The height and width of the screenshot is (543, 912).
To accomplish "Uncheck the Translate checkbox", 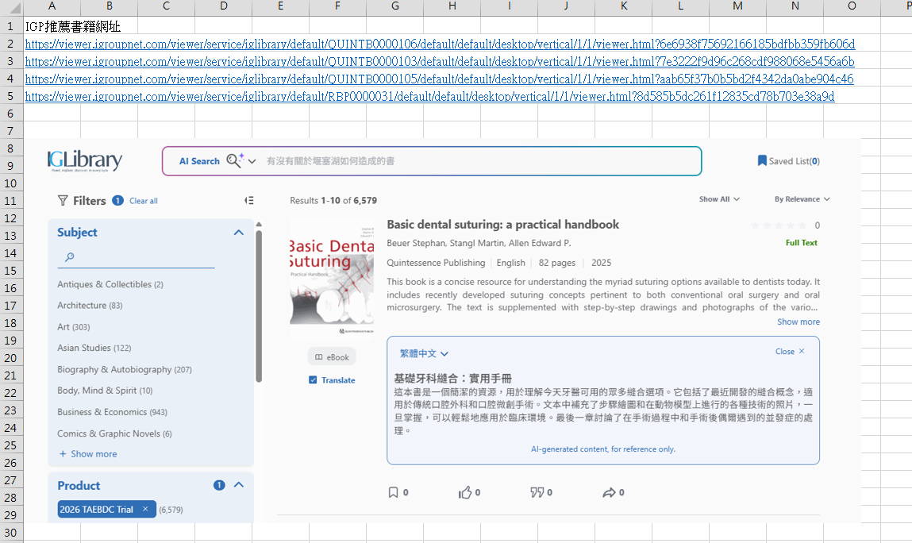I will [314, 380].
